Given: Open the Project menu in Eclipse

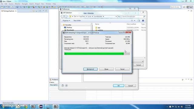Looking at the screenshot, I should (x=38, y=4).
